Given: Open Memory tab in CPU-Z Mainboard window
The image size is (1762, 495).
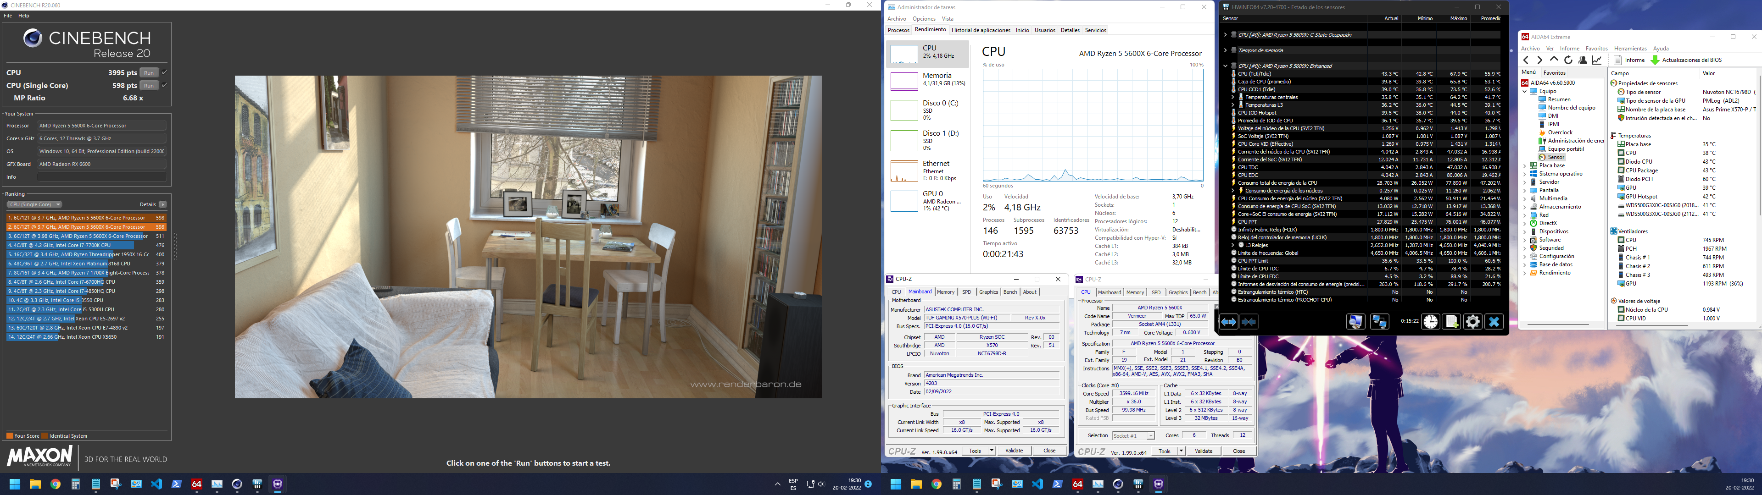Looking at the screenshot, I should point(945,292).
